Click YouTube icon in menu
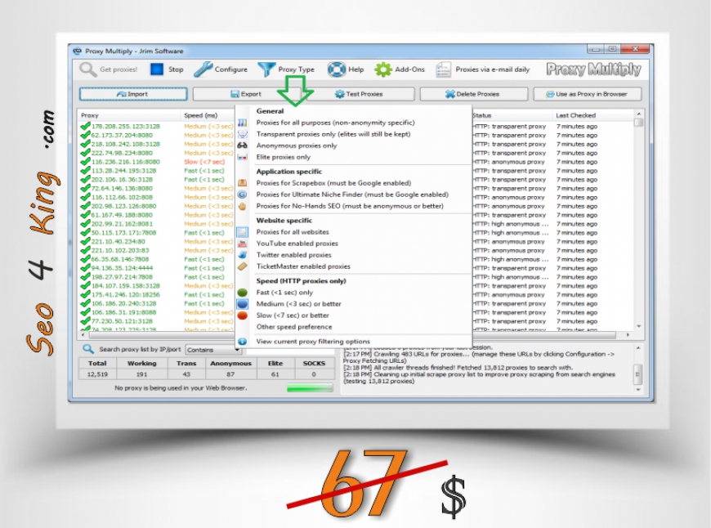This screenshot has height=528, width=711. tap(243, 244)
